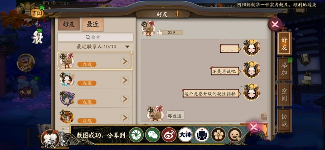Close the friends panel with pink X
325x150 pixels.
(275, 24)
